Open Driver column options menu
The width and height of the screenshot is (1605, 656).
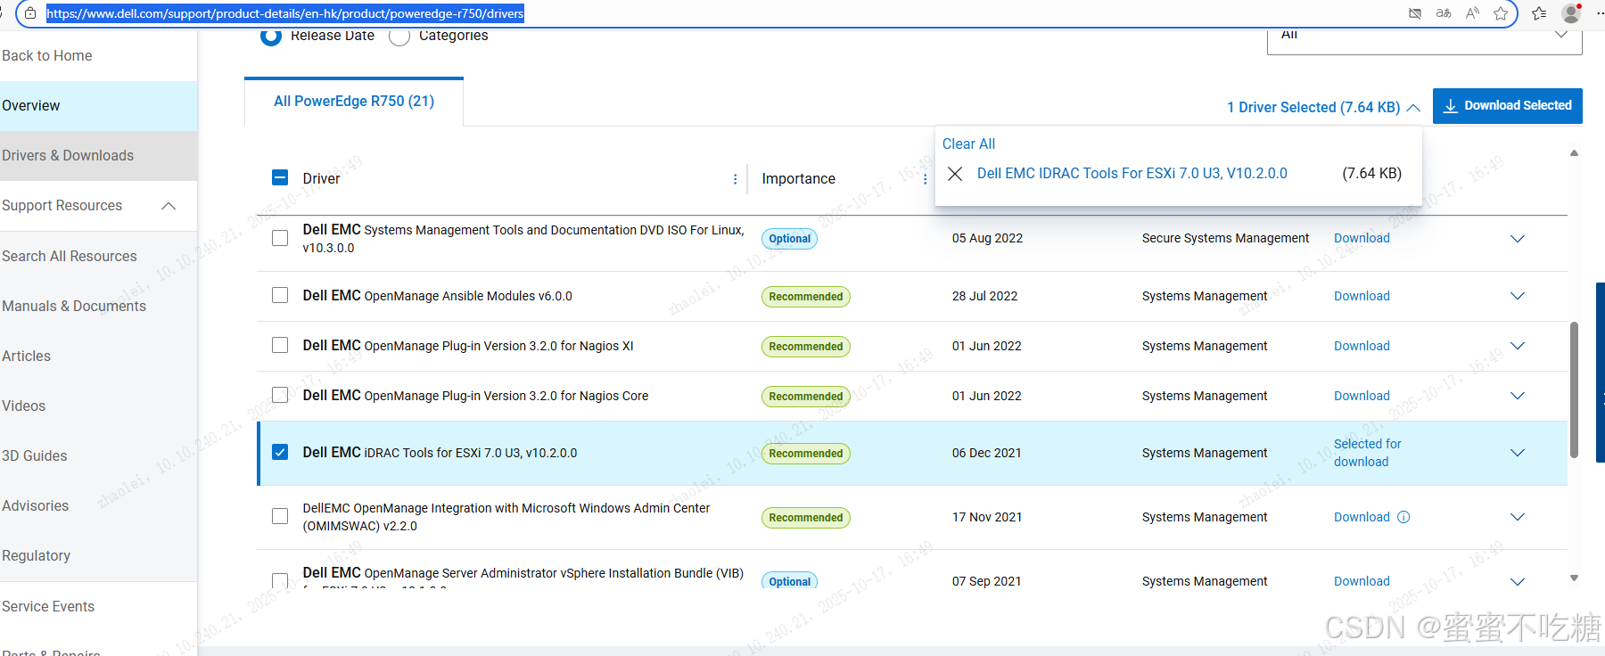[x=735, y=179]
